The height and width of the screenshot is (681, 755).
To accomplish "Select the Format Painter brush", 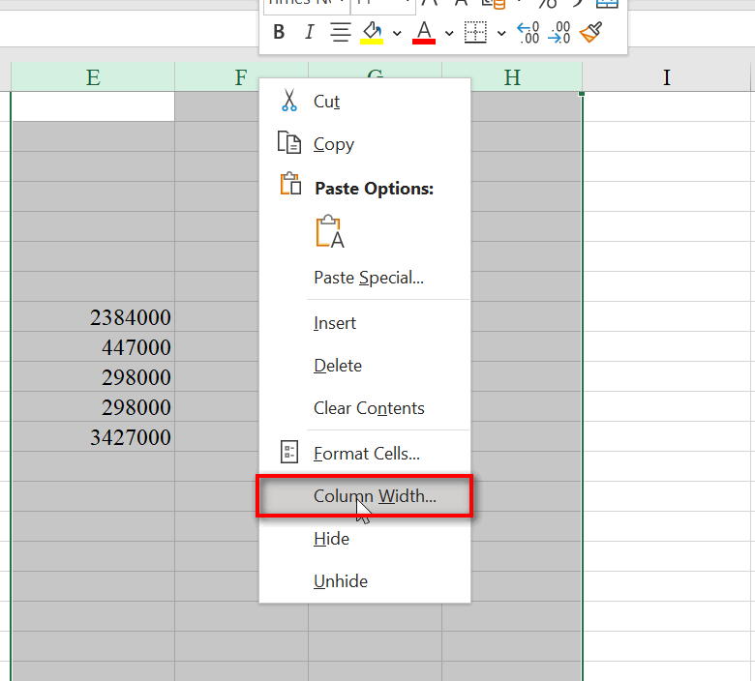I will pos(590,33).
